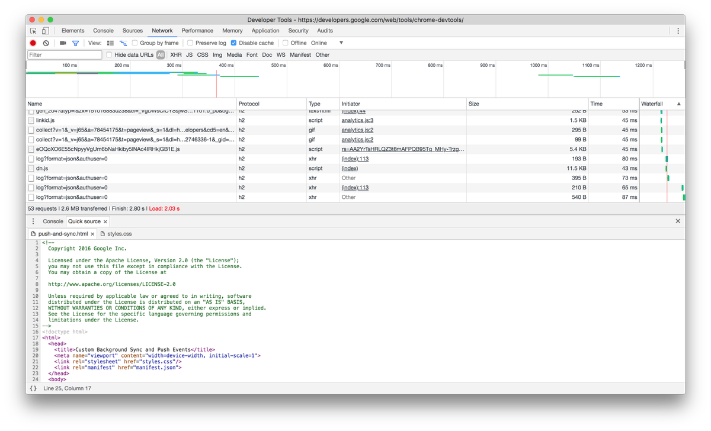Toggle capture screenshots camera icon

pos(63,43)
